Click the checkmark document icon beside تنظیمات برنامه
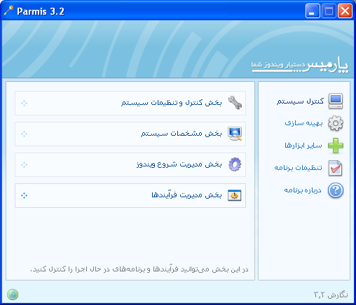Image resolution: width=356 pixels, height=305 pixels. click(335, 168)
